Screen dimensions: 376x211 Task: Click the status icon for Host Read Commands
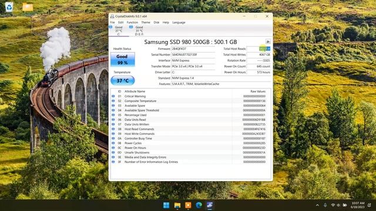(113, 129)
